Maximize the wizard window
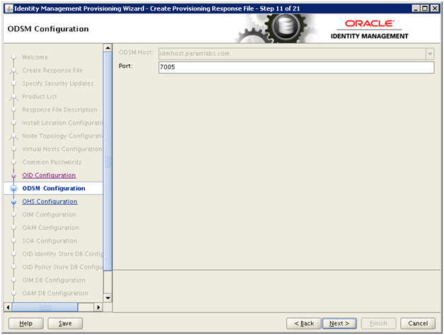444x335 pixels. (x=425, y=8)
